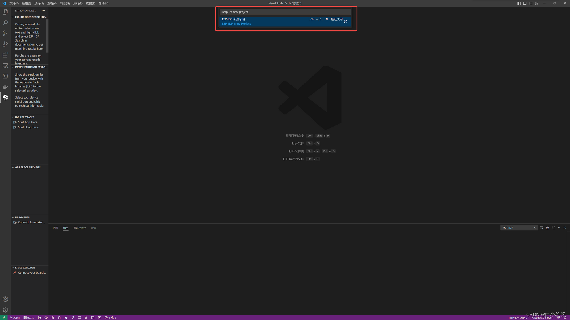The image size is (570, 320).
Task: Click the build cylinder icon in status bar
Action: point(59,317)
